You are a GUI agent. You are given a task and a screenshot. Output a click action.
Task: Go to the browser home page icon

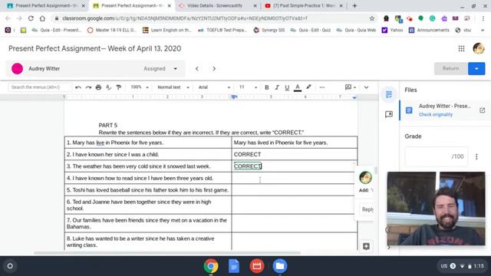point(42,18)
